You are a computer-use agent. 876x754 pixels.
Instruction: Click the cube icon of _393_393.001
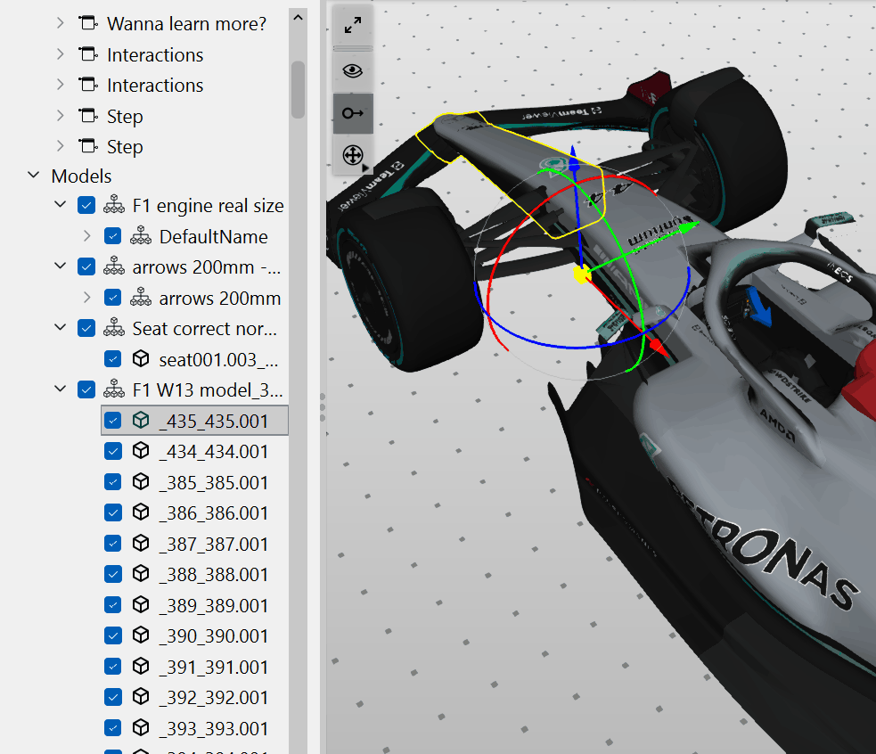point(141,728)
